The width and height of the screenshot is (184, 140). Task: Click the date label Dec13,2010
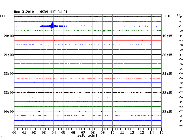point(24,12)
